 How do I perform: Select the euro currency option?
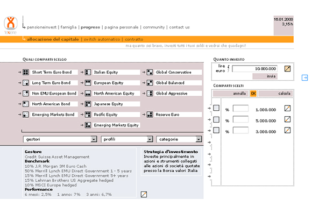(220, 71)
